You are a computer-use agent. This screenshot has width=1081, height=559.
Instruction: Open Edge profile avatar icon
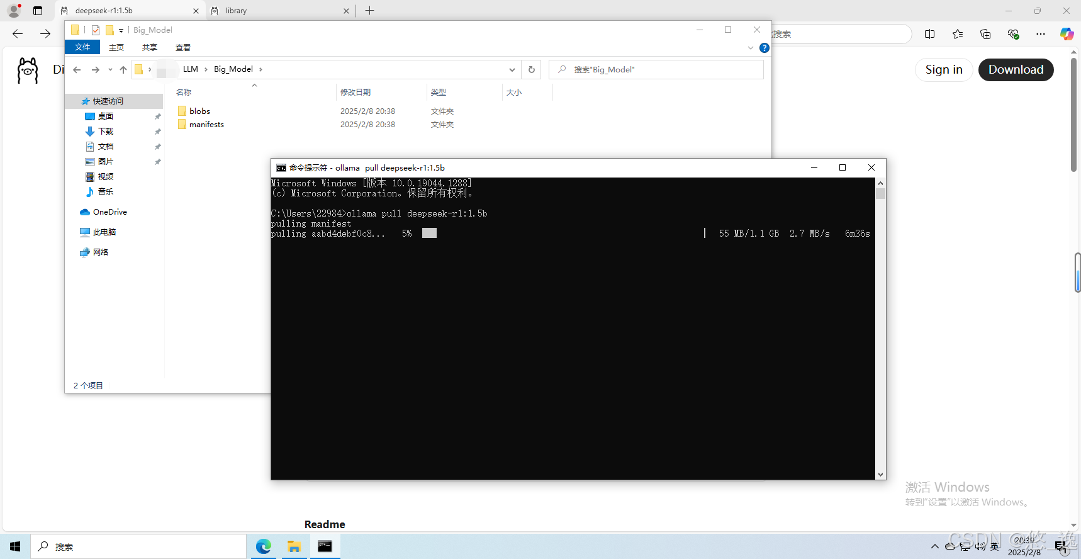point(14,11)
